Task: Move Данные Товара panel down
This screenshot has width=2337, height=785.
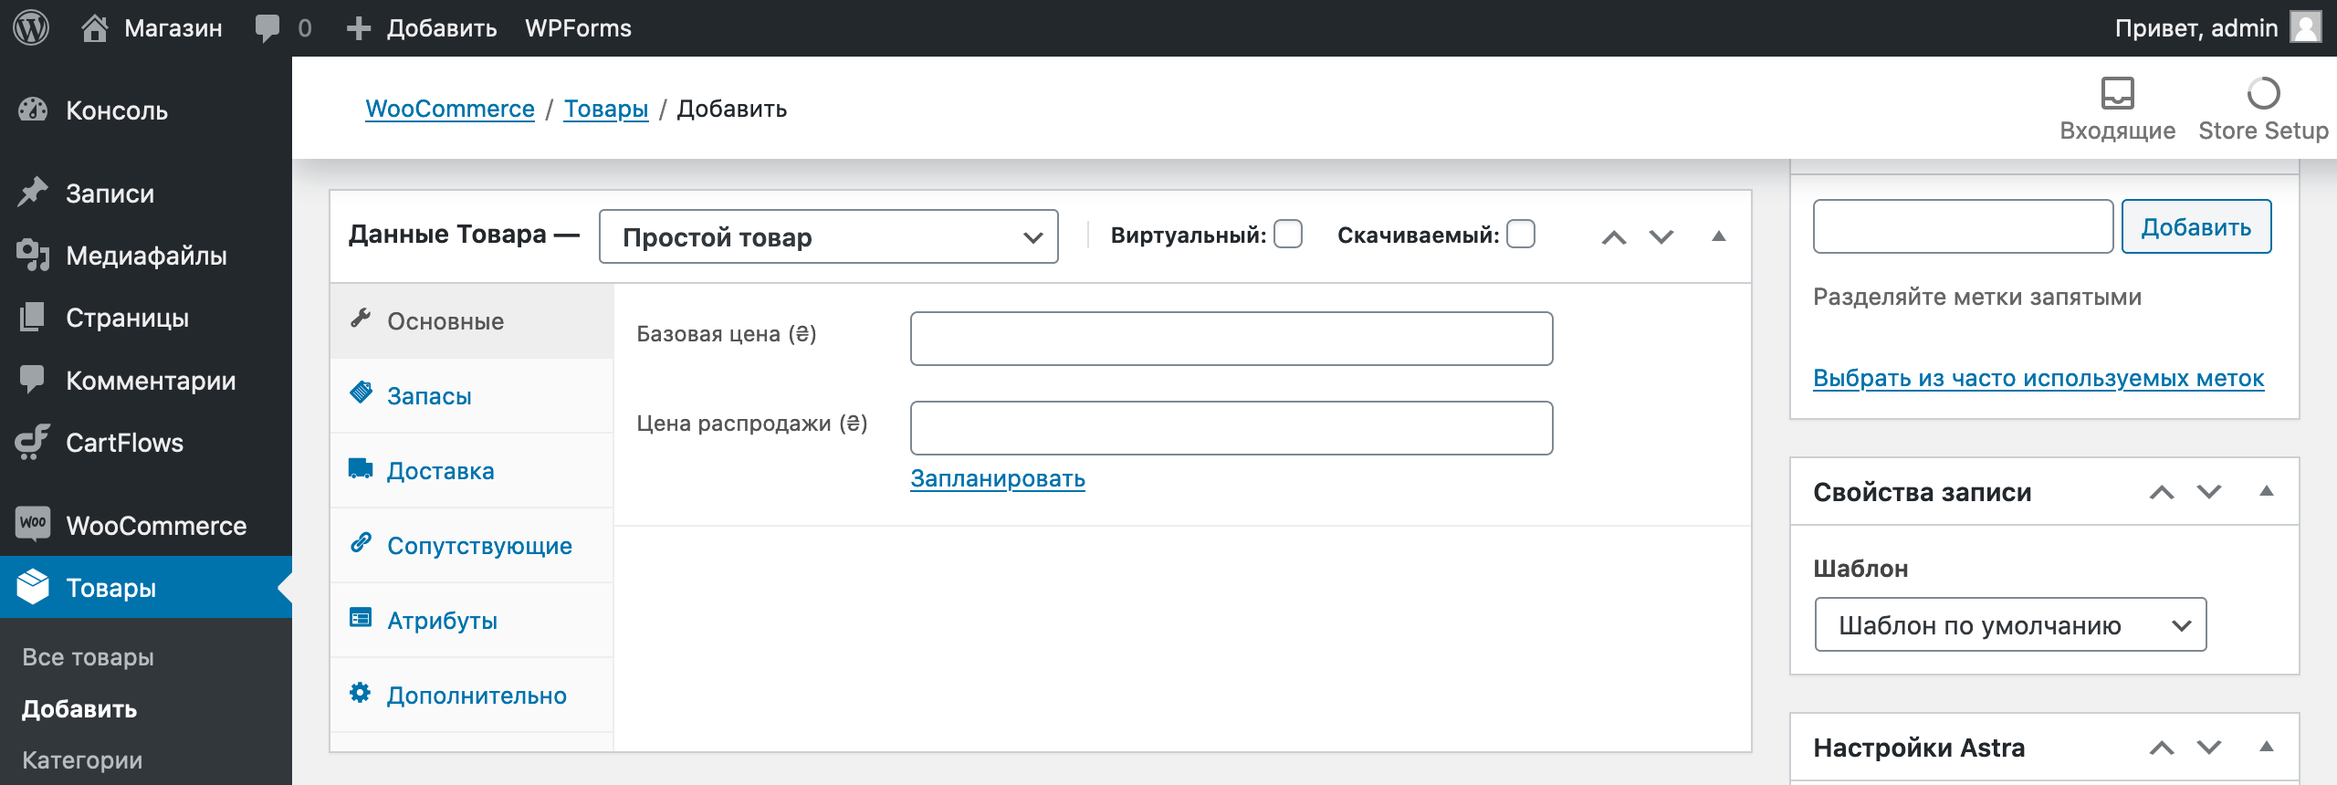Action: tap(1661, 237)
